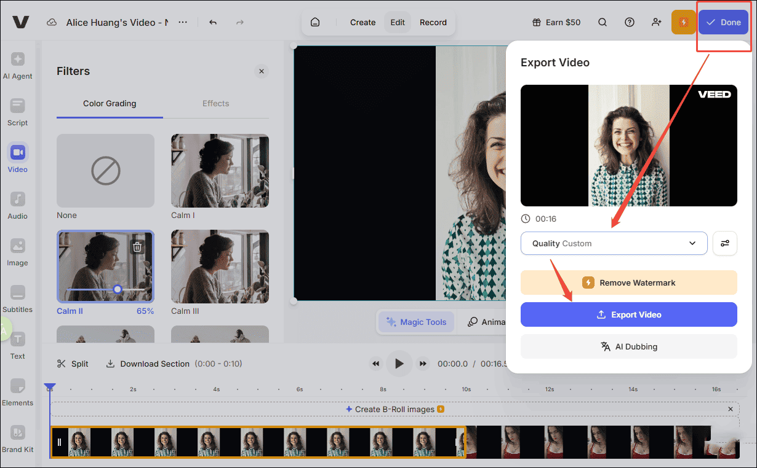Switch to the Record mode
757x468 pixels.
pos(433,22)
